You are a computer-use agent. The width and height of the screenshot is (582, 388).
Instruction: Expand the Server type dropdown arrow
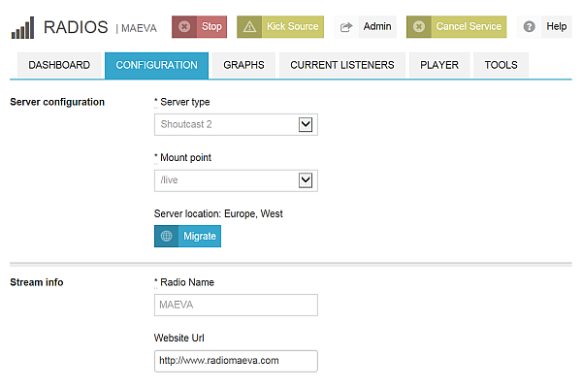(306, 124)
